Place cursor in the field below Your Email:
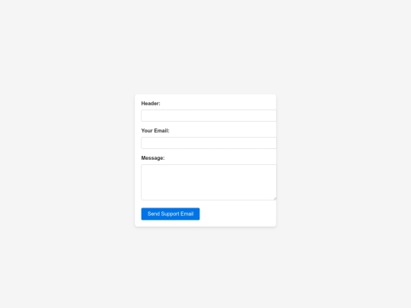The height and width of the screenshot is (308, 411). (209, 143)
